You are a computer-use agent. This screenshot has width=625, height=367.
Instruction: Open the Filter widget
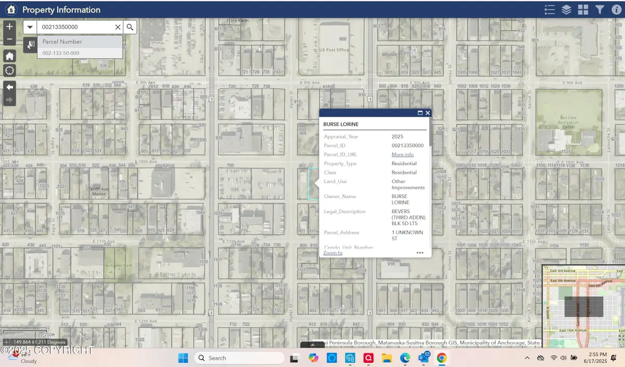coord(599,9)
